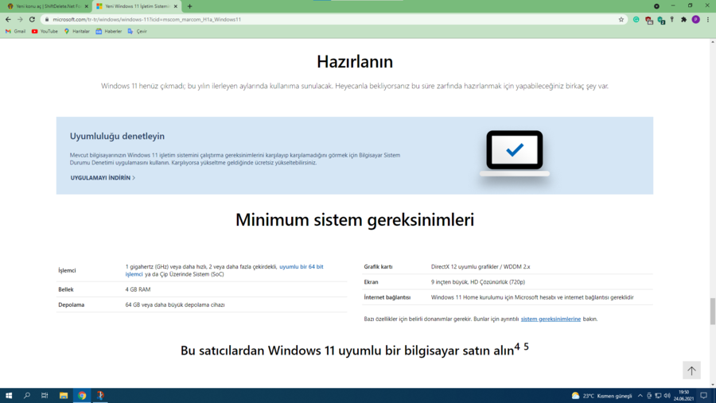Select the 'Uyumluluğu denetleyin' heading
The height and width of the screenshot is (403, 716).
pos(117,136)
